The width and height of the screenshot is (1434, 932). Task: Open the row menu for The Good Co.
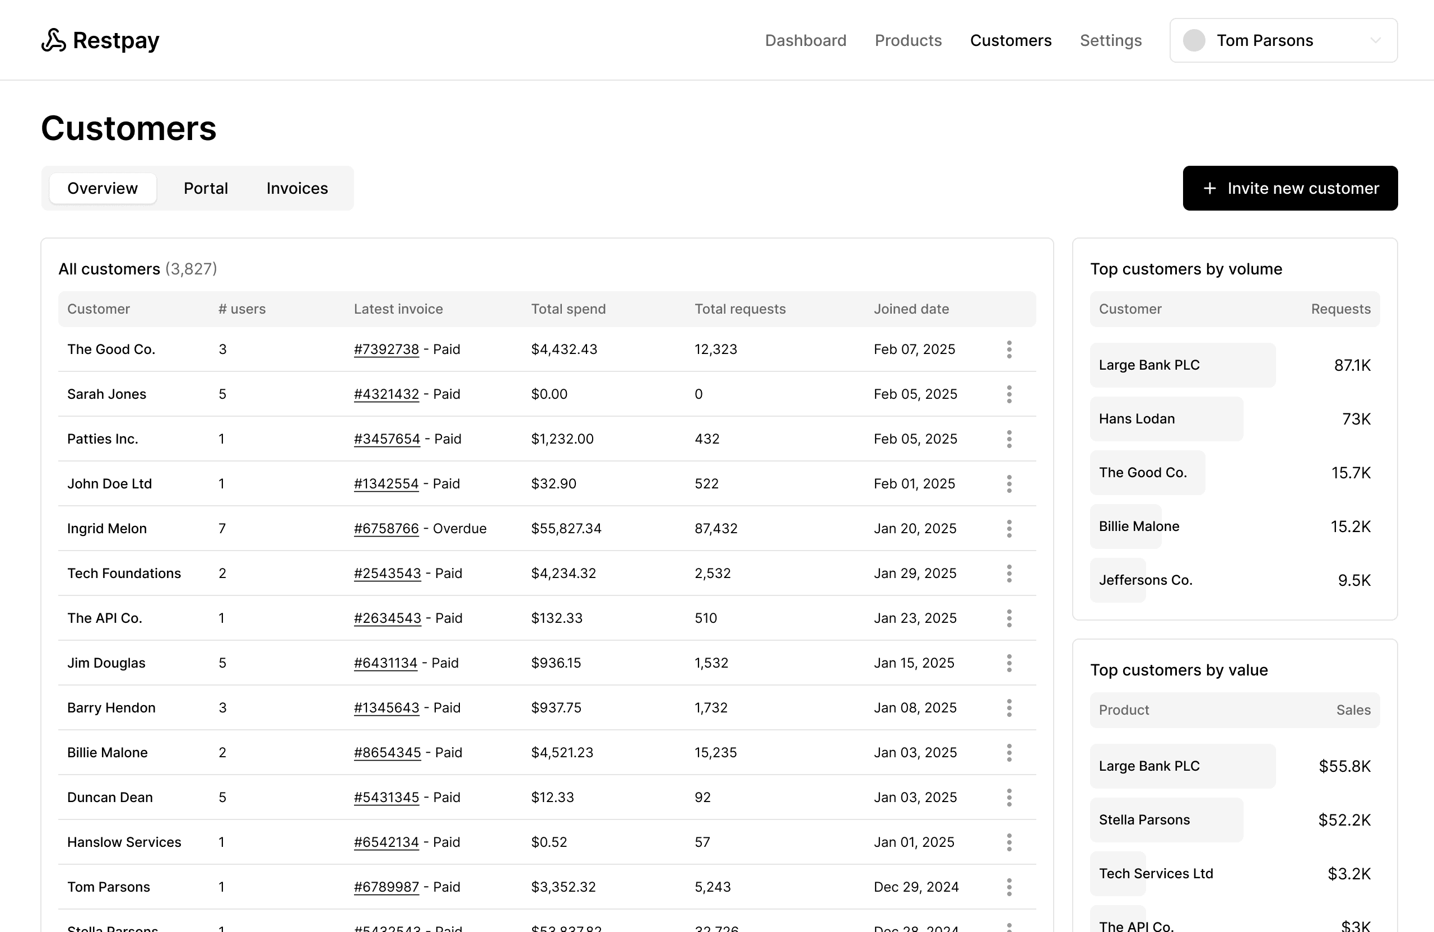pos(1009,349)
